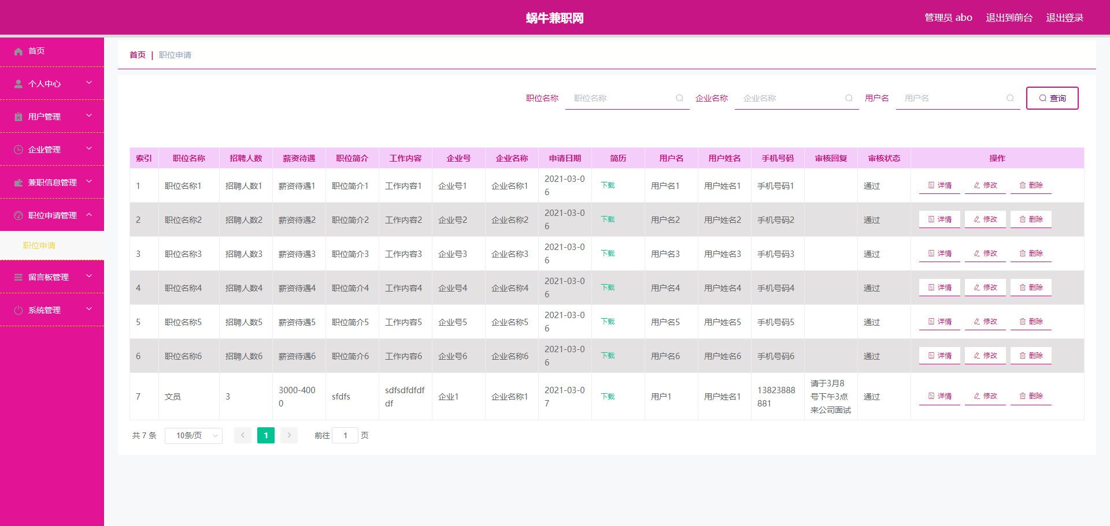Click 修改 for 职位名称1 row
Screen dimensions: 1110x526
985,185
